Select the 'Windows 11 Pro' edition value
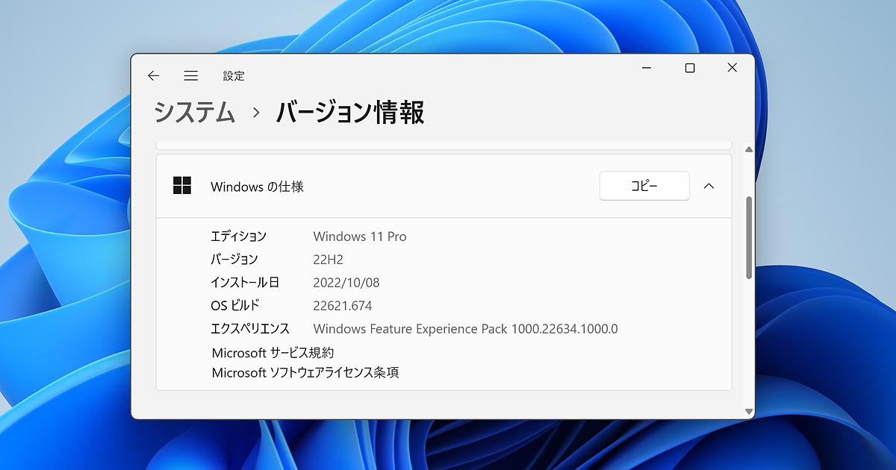This screenshot has width=896, height=470. [360, 236]
